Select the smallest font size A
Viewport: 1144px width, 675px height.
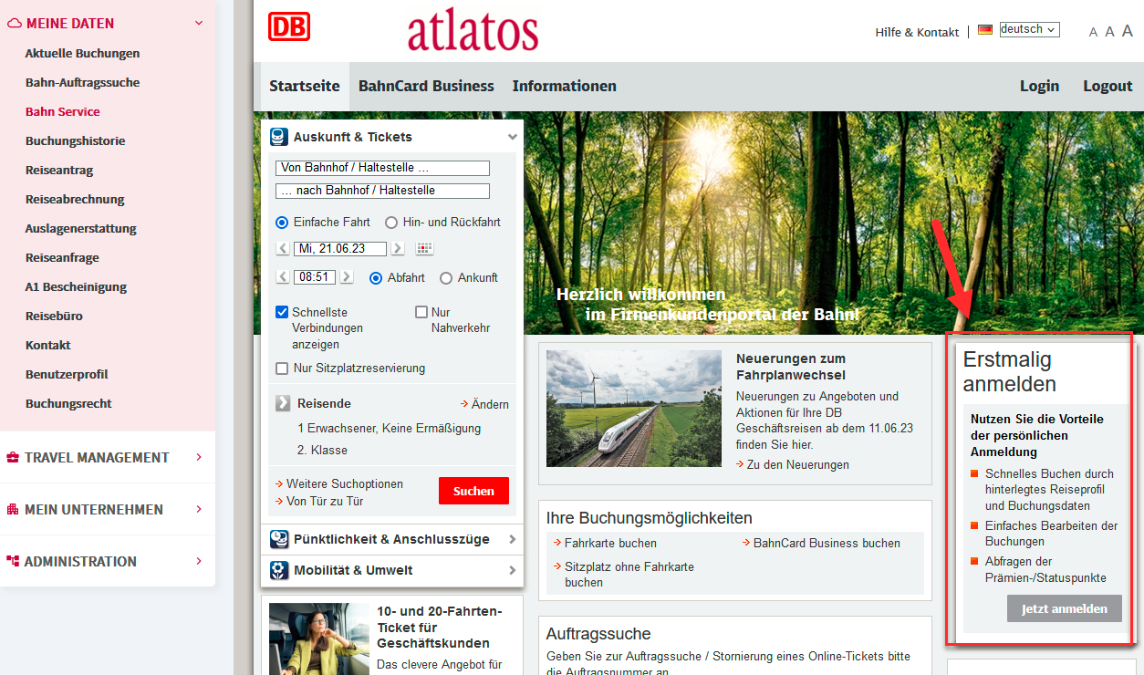(1093, 32)
